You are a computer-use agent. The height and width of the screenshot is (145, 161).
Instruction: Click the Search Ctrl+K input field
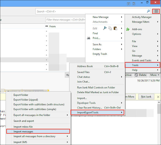coord(91,11)
